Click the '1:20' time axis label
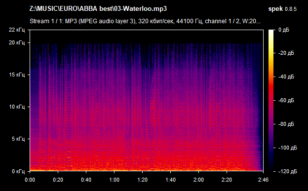 (x=142, y=180)
